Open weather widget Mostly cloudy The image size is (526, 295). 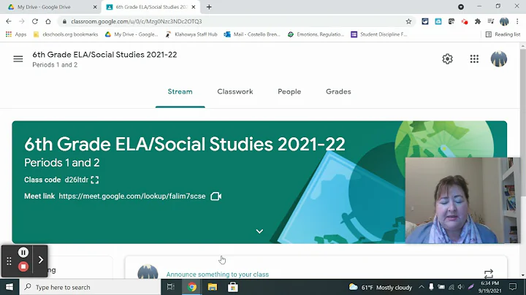point(380,287)
